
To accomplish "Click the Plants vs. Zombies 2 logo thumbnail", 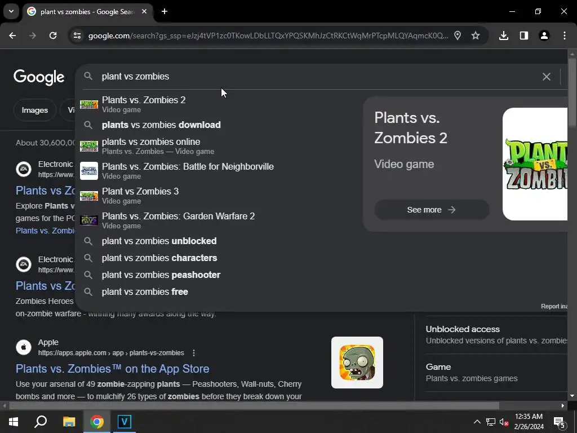I will (535, 164).
